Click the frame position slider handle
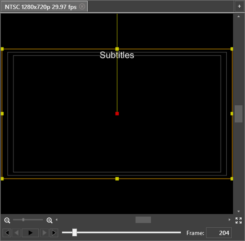The image size is (245, 241). coord(74,232)
